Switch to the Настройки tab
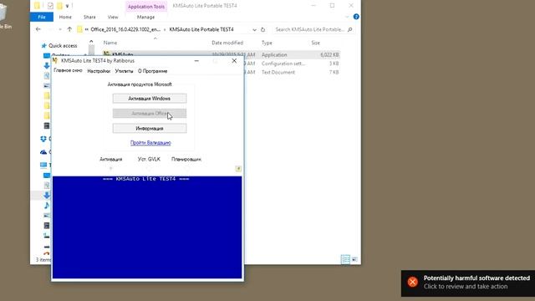 [99, 71]
